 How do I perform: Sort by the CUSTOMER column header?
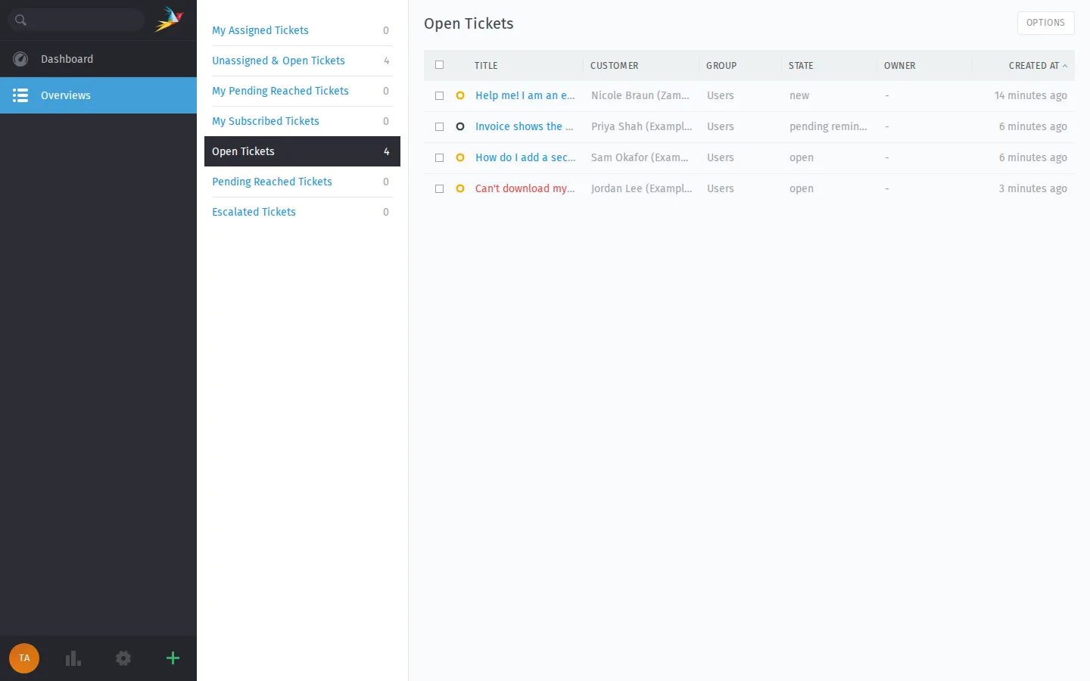point(615,66)
